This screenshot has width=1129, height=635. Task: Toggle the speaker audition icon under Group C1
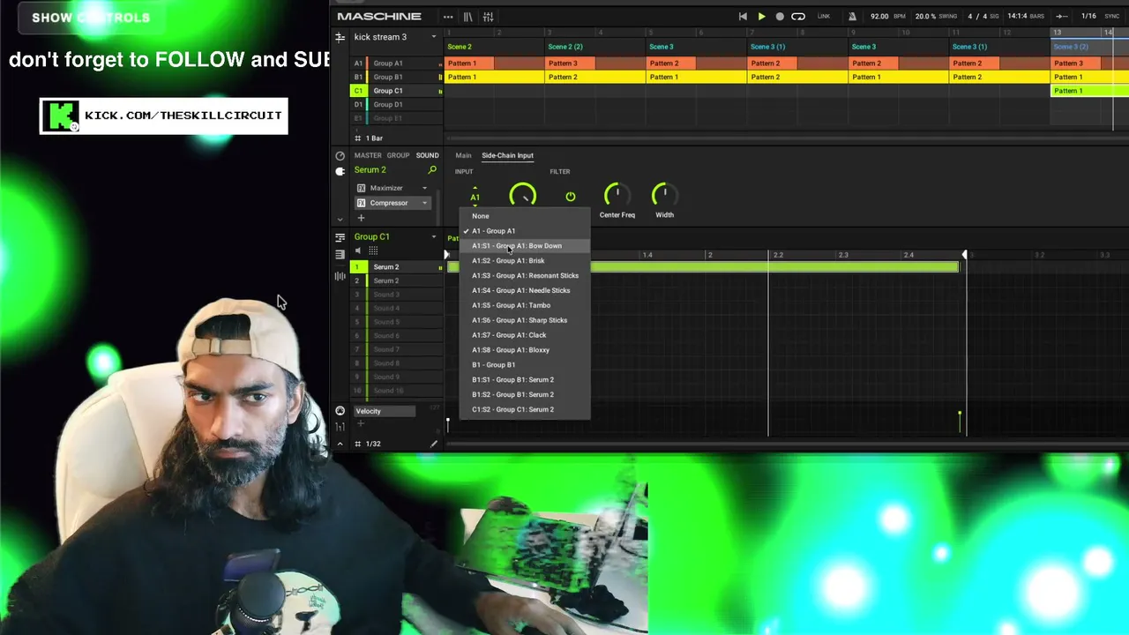point(358,251)
